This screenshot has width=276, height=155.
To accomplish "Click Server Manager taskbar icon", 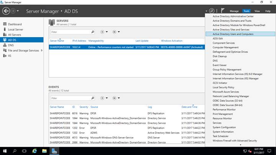I will 54,151.
